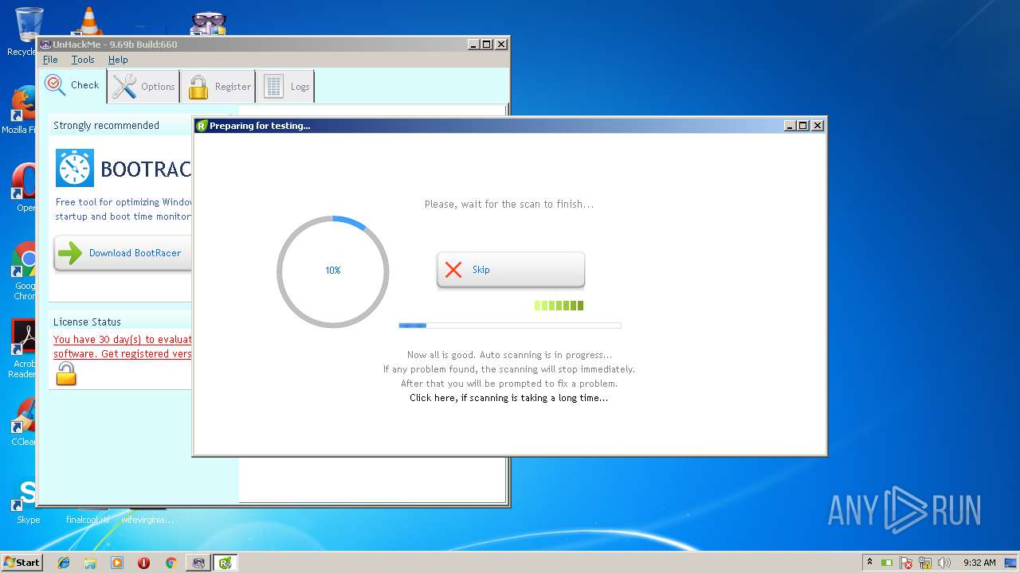Image resolution: width=1020 pixels, height=573 pixels.
Task: Launch Internet Explorer from taskbar
Action: 64,563
